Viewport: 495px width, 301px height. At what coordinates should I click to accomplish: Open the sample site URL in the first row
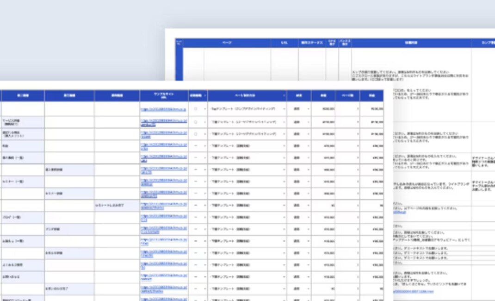pyautogui.click(x=163, y=110)
